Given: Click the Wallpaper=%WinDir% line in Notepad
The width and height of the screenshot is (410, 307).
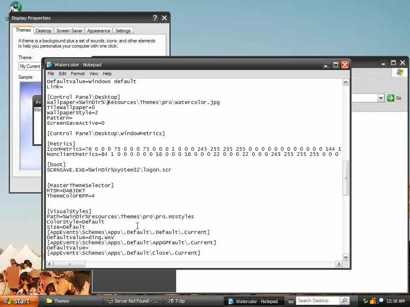Looking at the screenshot, I should click(x=133, y=102).
